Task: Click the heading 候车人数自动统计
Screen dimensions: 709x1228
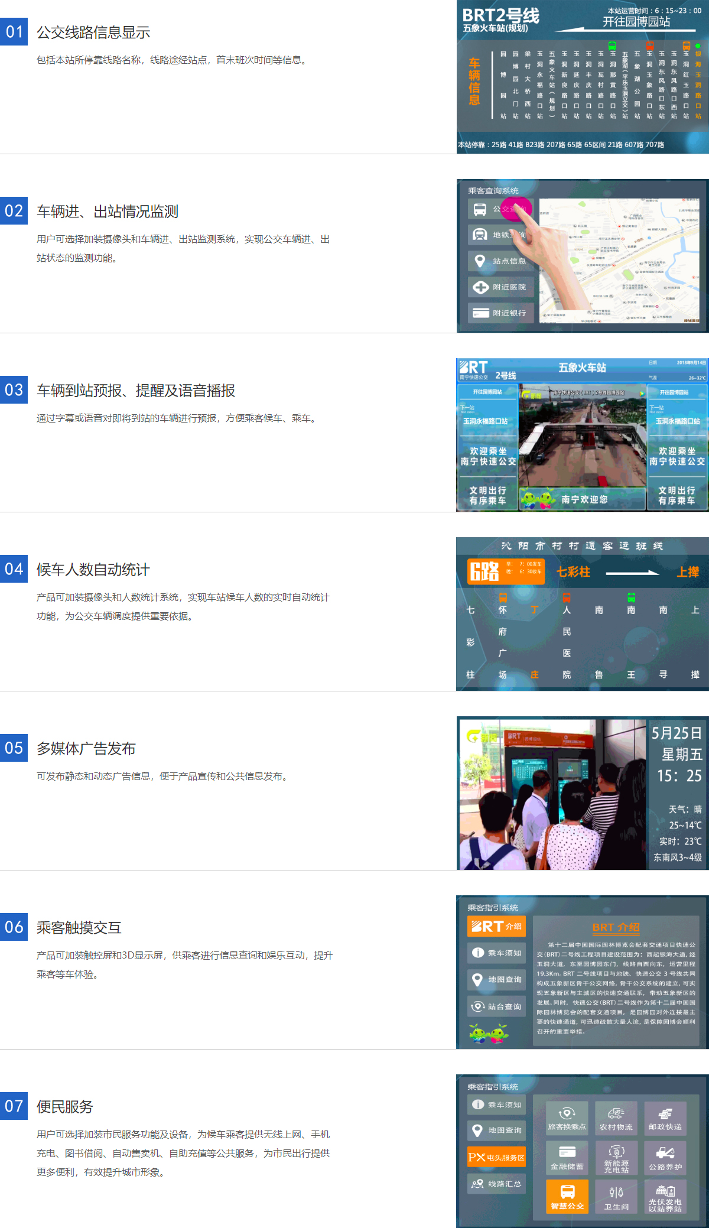Action: pos(93,570)
